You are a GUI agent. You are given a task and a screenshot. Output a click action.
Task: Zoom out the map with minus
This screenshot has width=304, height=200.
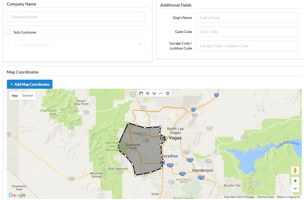295,189
